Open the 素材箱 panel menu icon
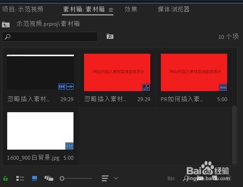 point(111,10)
